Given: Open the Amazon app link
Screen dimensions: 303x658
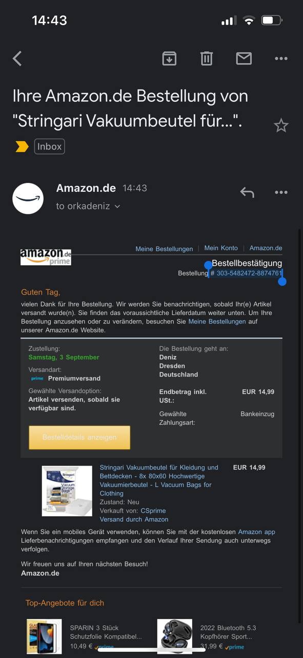Looking at the screenshot, I should click(256, 532).
